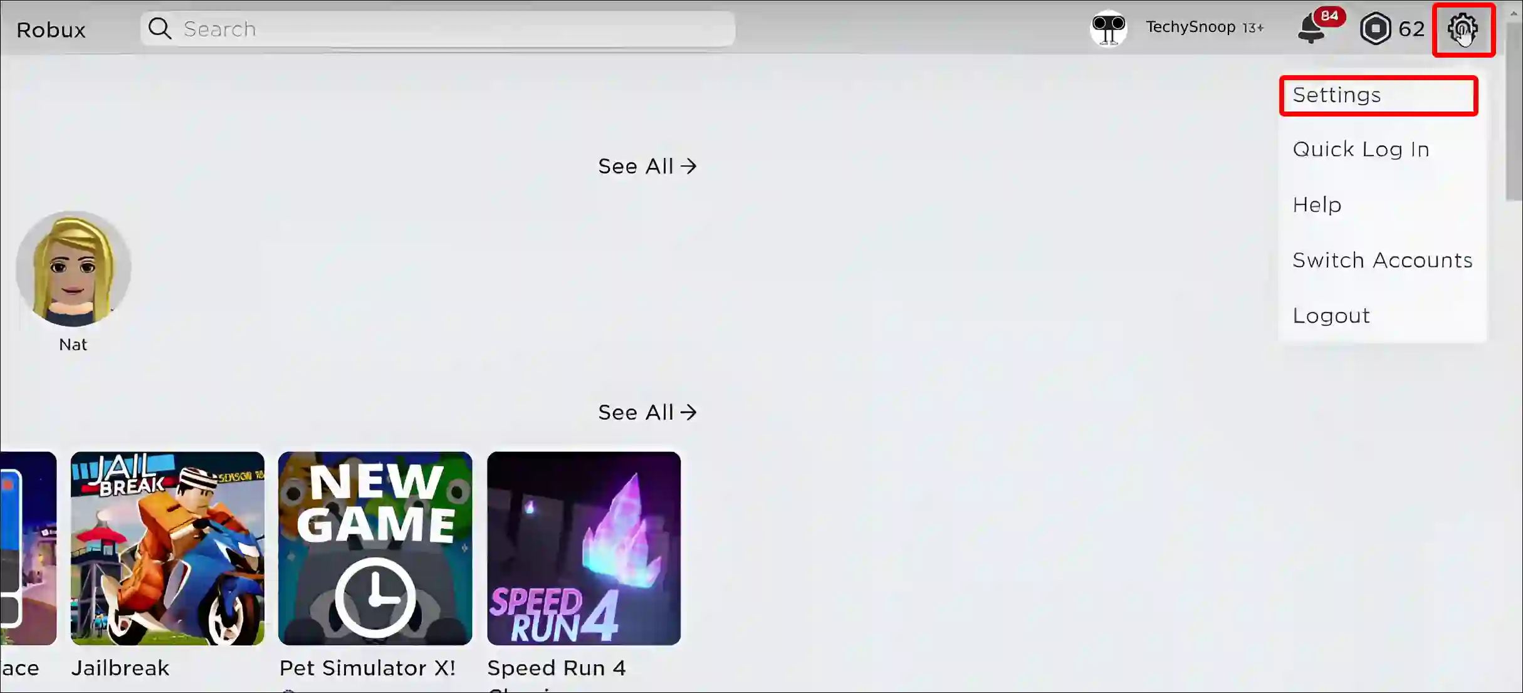Click the avatar/profile icon for TechySnoop
Viewport: 1523px width, 693px height.
tap(1108, 27)
